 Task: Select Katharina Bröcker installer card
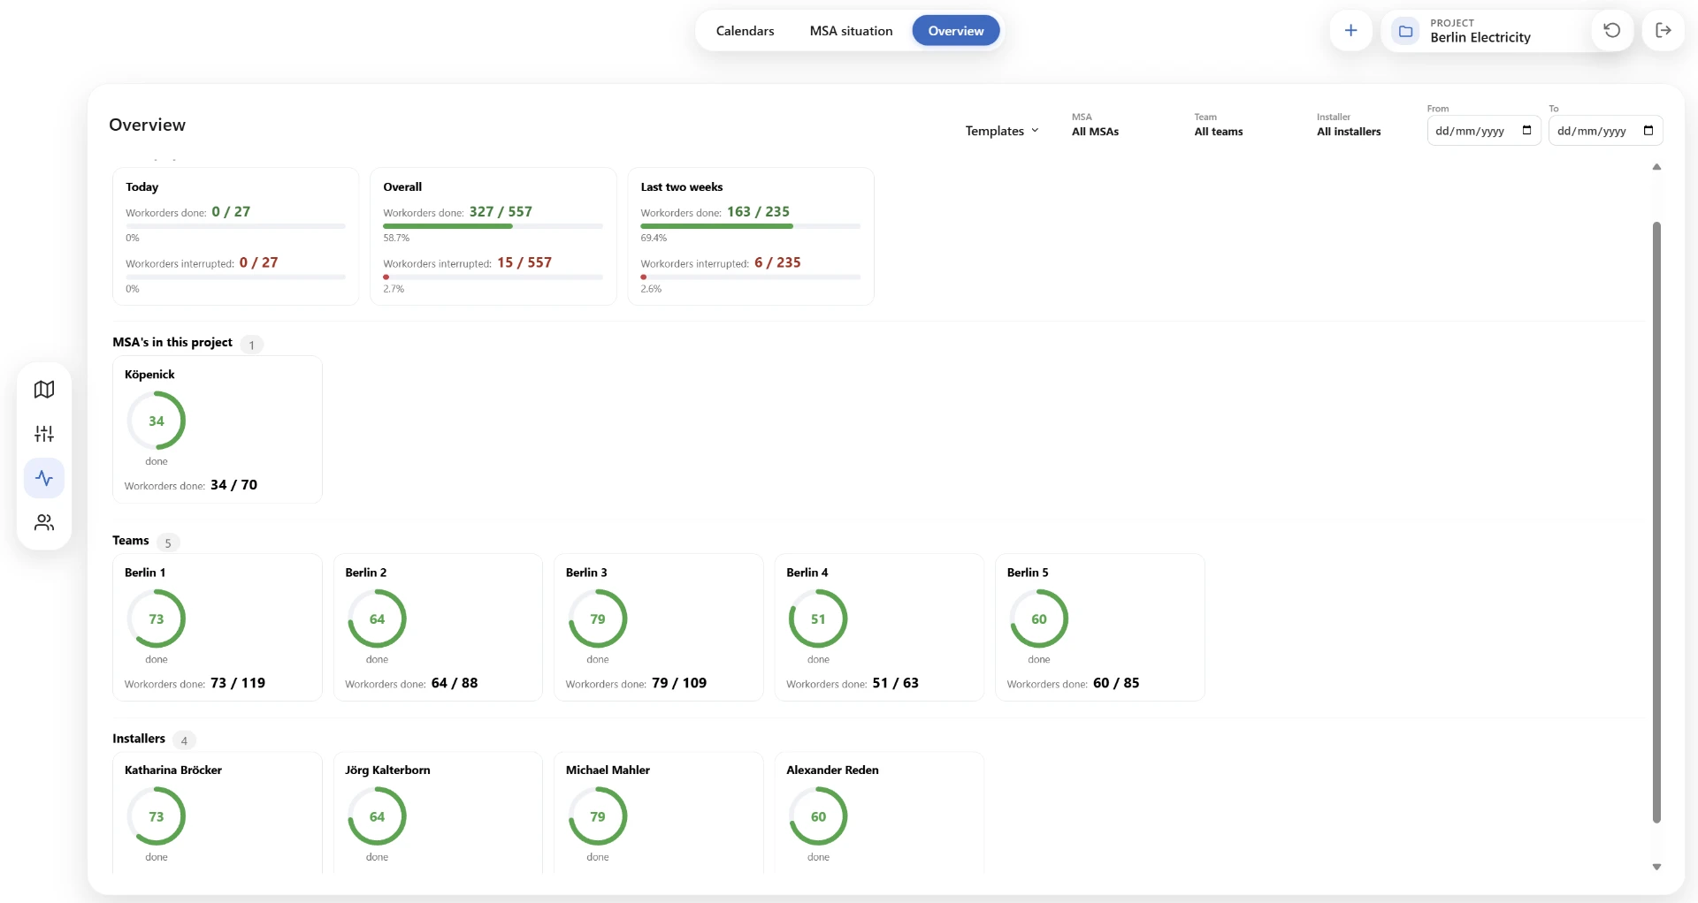[218, 813]
